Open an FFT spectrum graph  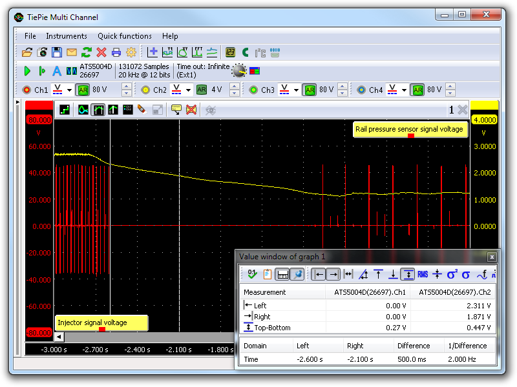pos(197,52)
